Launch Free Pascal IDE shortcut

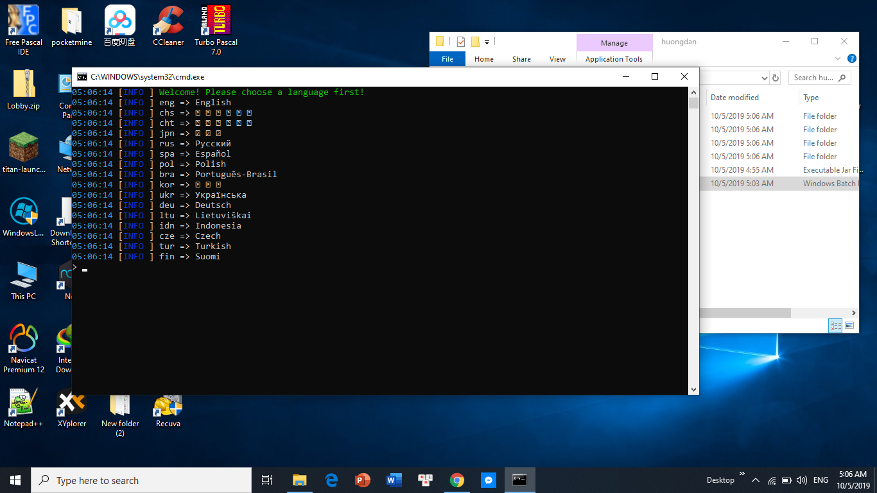(24, 22)
